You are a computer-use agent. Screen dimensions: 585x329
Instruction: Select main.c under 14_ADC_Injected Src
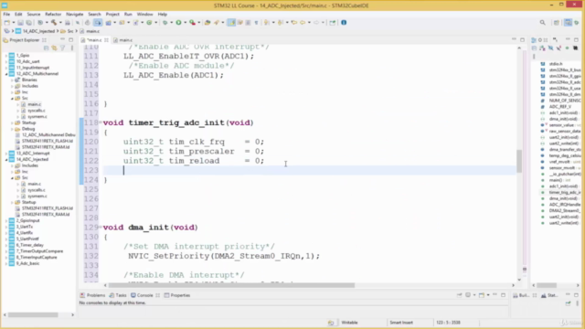35,184
